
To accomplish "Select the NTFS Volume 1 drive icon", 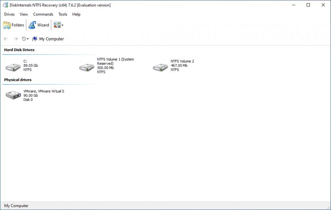I will point(87,67).
